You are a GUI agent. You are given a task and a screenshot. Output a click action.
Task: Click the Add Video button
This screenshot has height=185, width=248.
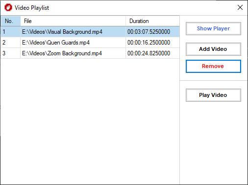point(213,49)
